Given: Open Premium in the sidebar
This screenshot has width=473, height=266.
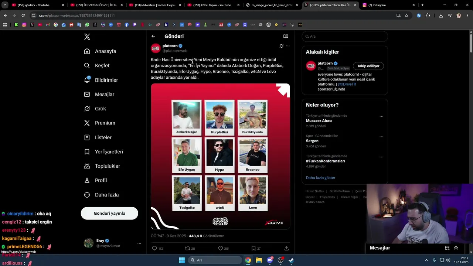Looking at the screenshot, I should 100,123.
